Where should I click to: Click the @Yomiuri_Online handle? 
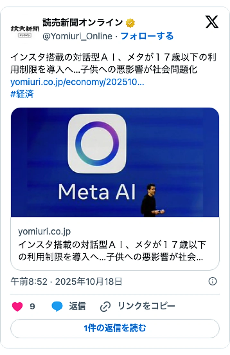tap(77, 36)
